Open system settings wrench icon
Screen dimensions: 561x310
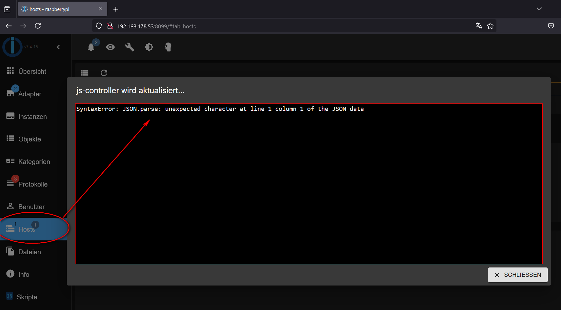tap(130, 47)
